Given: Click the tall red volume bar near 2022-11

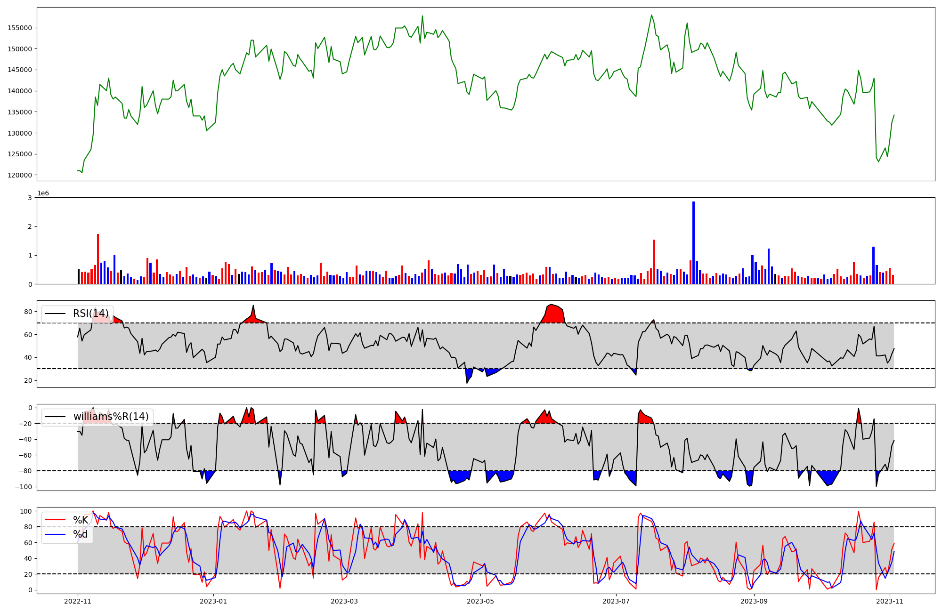Looking at the screenshot, I should [98, 259].
